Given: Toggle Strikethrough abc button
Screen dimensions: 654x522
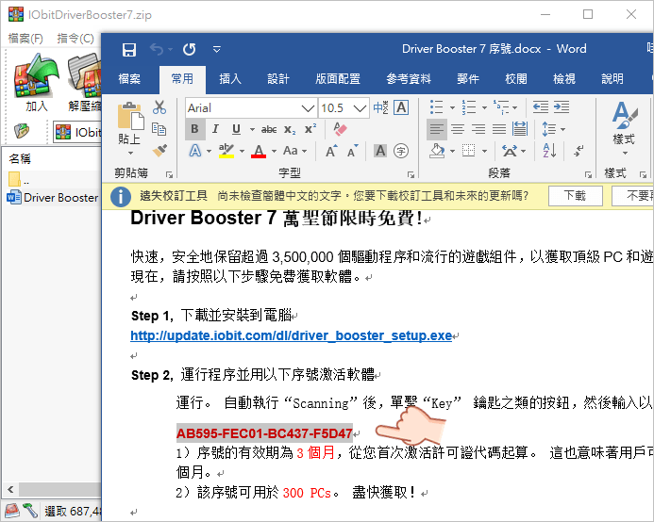Looking at the screenshot, I should tap(269, 130).
